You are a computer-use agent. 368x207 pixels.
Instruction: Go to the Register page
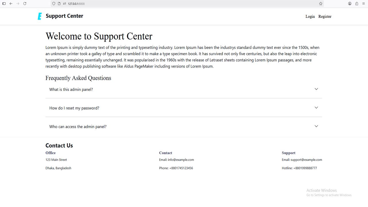point(325,16)
